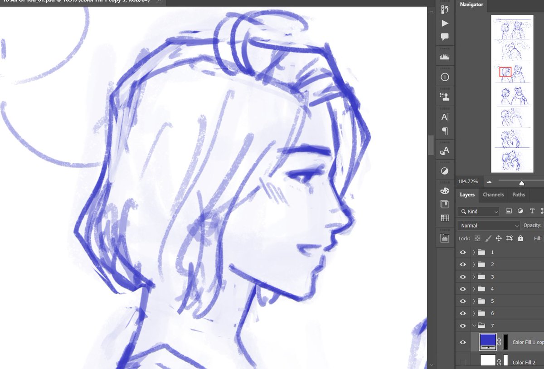Click the red view box in Navigator preview
Screen dimensions: 544x369
click(x=505, y=72)
